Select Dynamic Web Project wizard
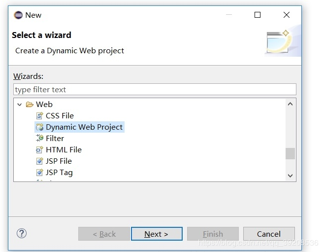323x252 pixels. (x=84, y=127)
